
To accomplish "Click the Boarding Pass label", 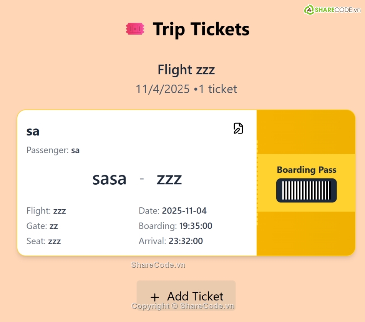I will click(306, 170).
